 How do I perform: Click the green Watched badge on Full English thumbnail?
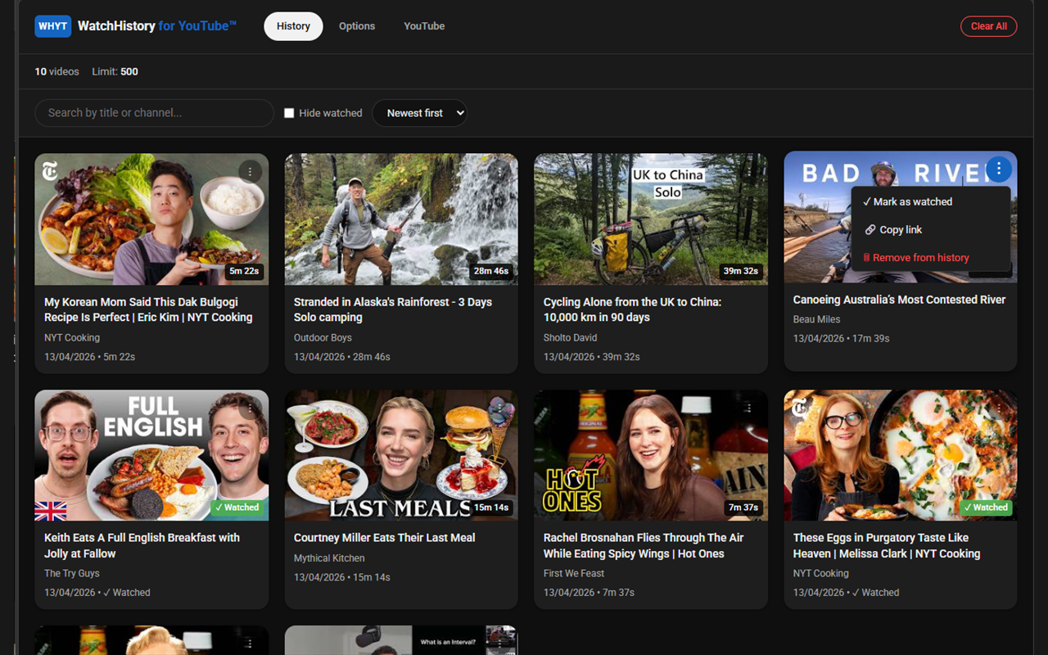coord(237,508)
